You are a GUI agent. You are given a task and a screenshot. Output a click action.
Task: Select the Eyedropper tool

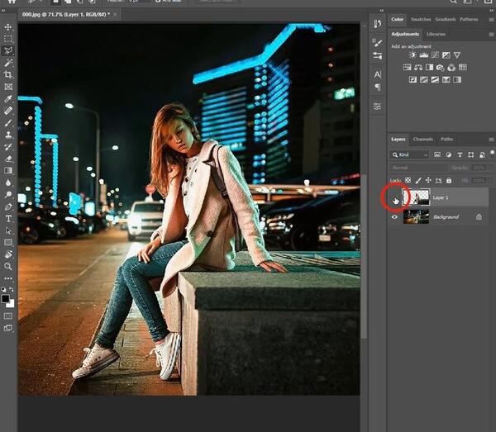pyautogui.click(x=8, y=99)
